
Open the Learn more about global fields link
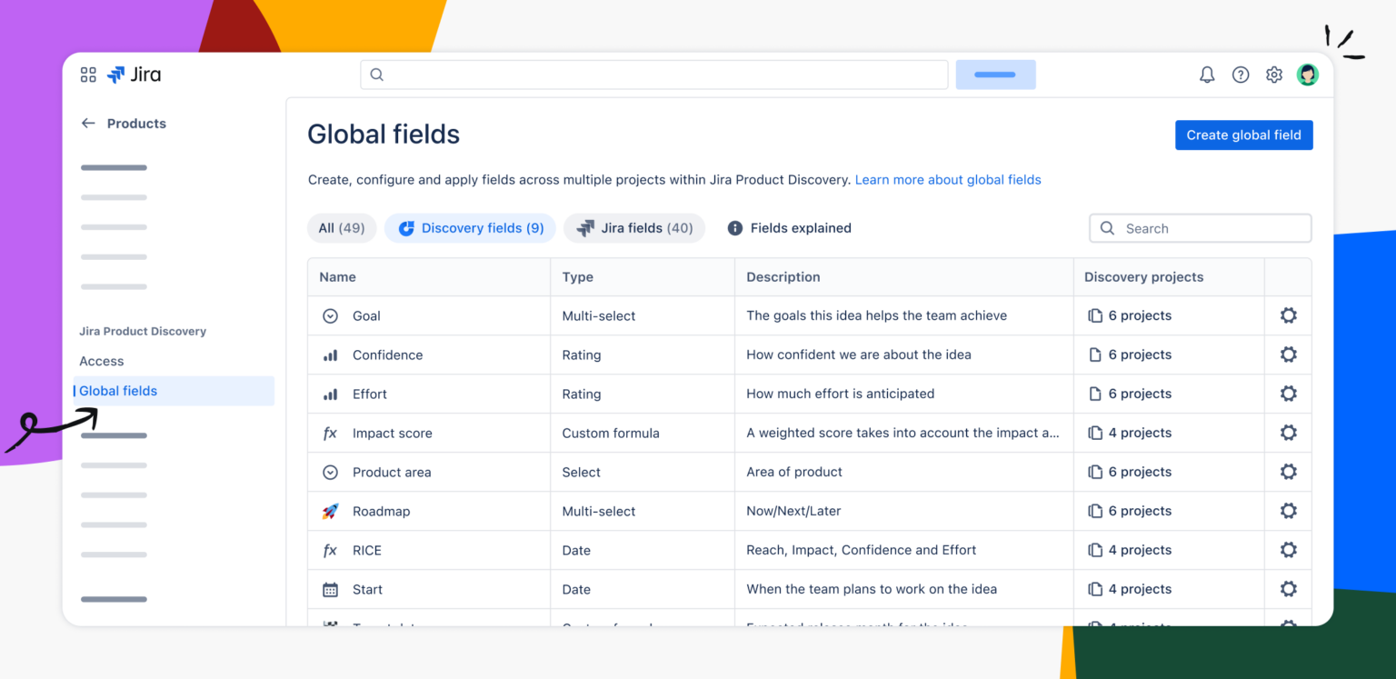pos(948,180)
